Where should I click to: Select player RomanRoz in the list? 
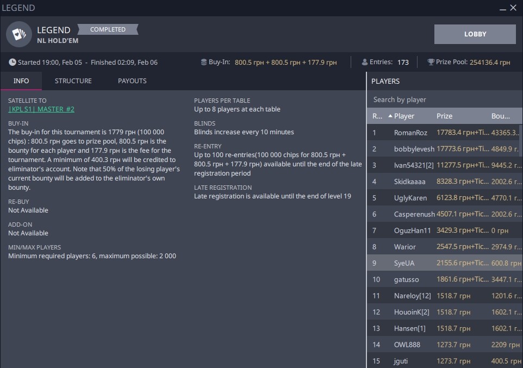coord(410,133)
